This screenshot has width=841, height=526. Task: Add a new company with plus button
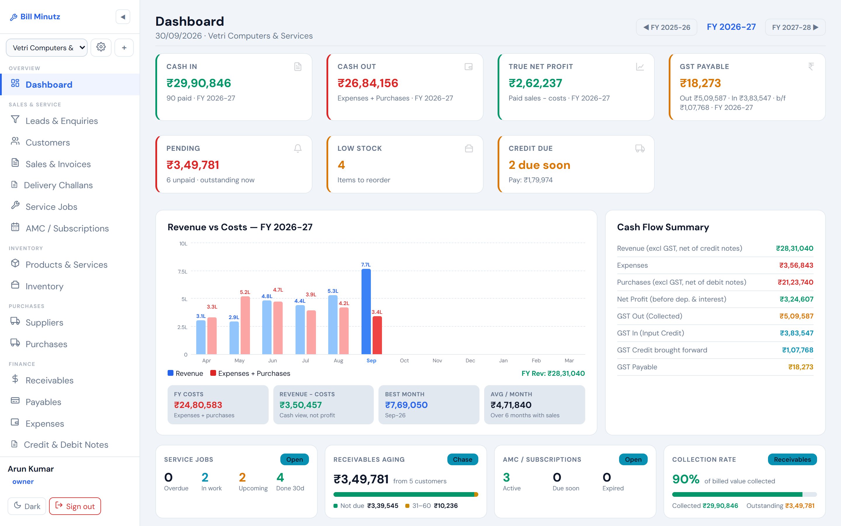click(124, 47)
